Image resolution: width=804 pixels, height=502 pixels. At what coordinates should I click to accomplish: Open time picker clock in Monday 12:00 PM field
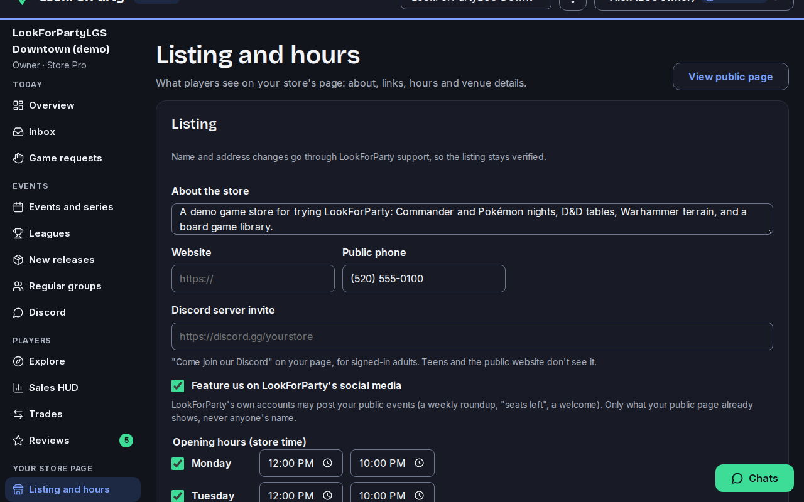point(327,463)
